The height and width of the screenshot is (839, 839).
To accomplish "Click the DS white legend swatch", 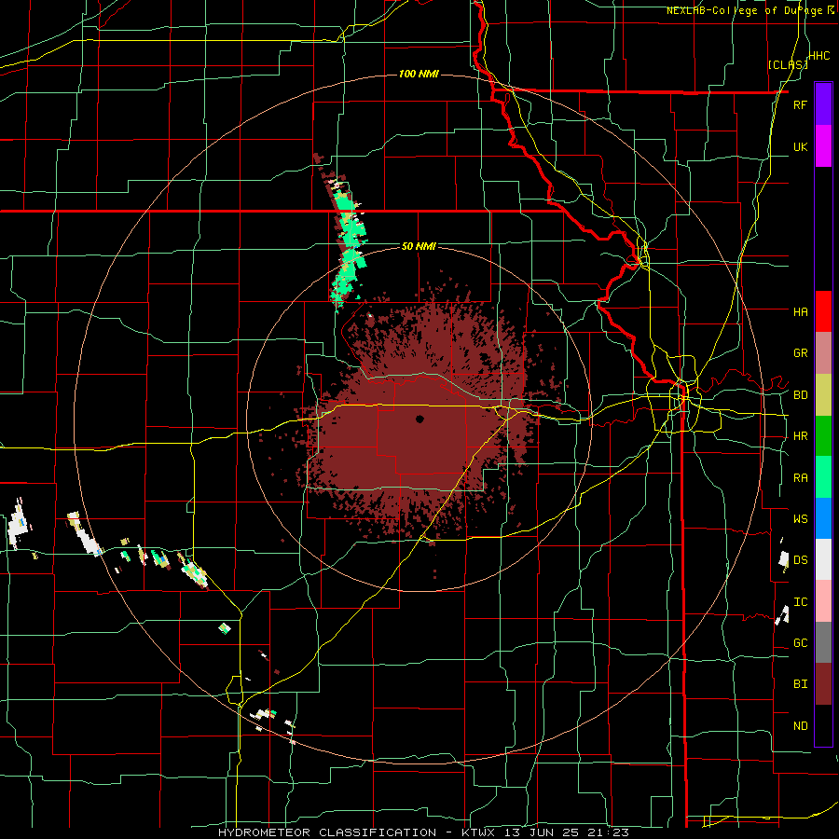I will [x=823, y=559].
